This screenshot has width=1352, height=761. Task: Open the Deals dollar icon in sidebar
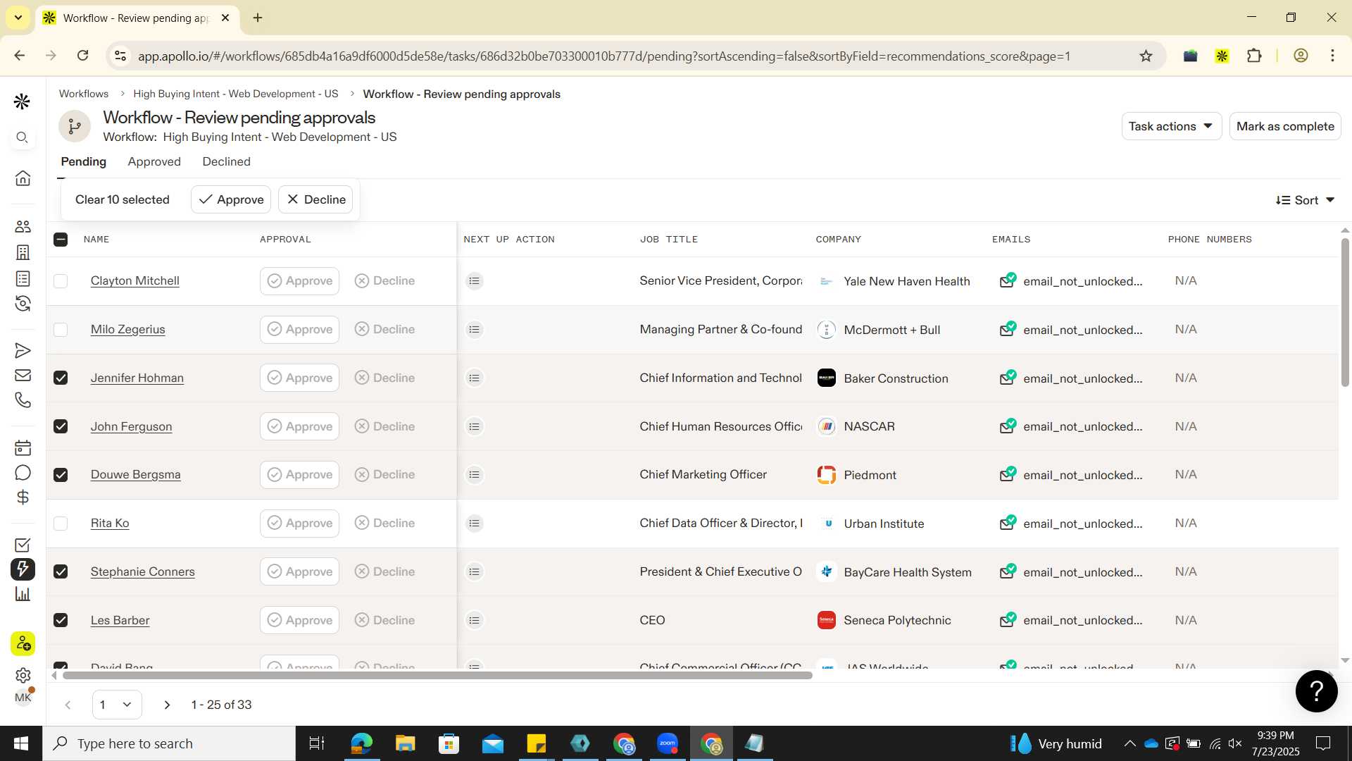click(x=23, y=497)
